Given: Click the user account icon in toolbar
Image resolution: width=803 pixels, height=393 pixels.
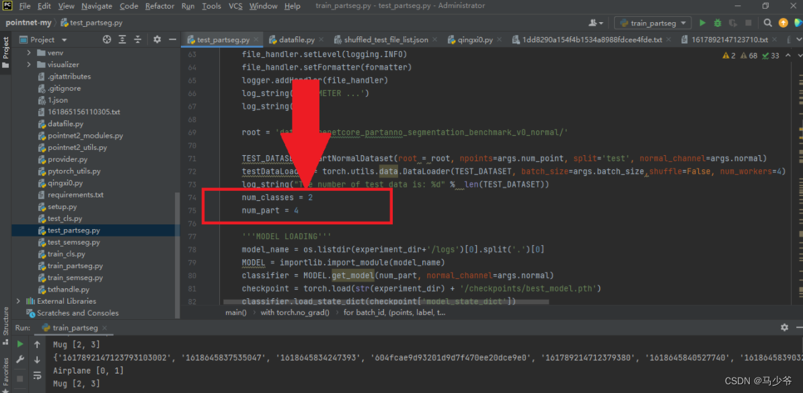Looking at the screenshot, I should tap(596, 23).
